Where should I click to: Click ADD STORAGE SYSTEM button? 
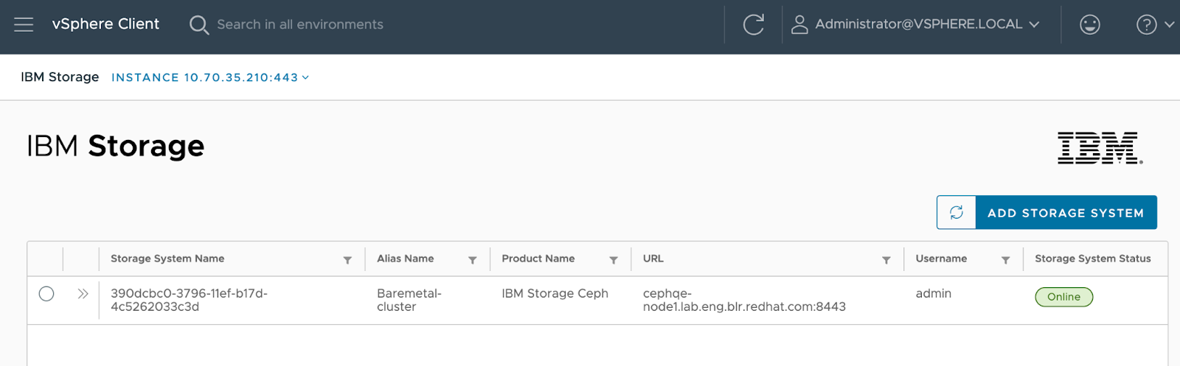point(1066,213)
